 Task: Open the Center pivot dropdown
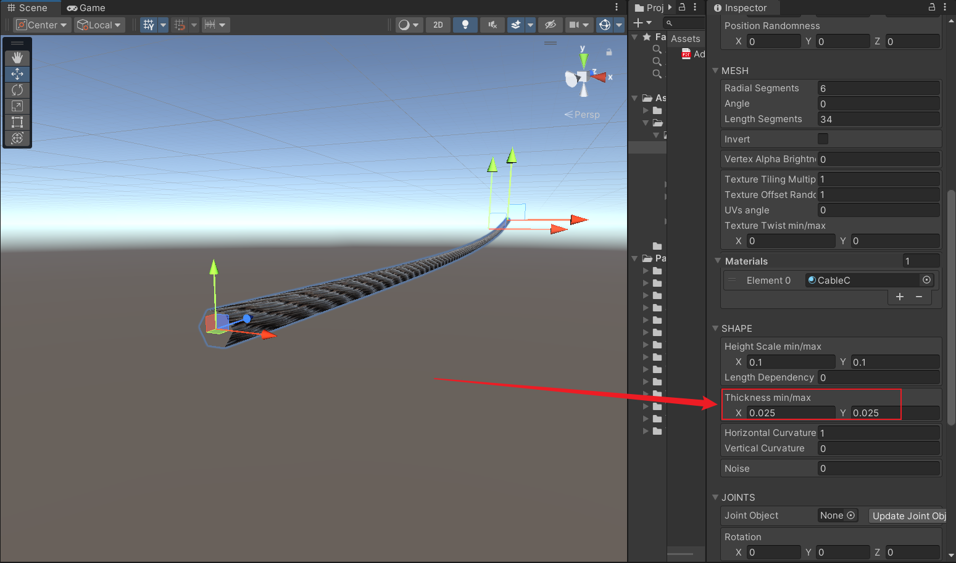pos(41,25)
